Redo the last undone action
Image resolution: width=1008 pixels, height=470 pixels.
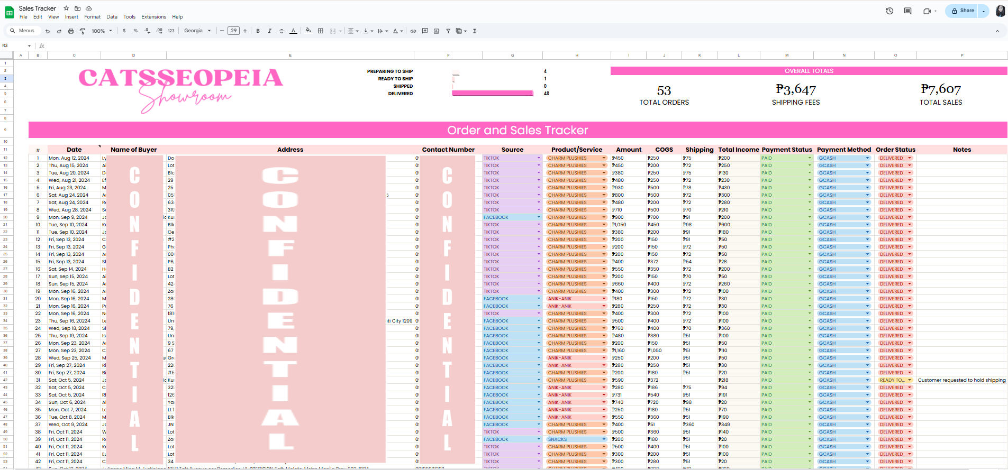coord(59,31)
